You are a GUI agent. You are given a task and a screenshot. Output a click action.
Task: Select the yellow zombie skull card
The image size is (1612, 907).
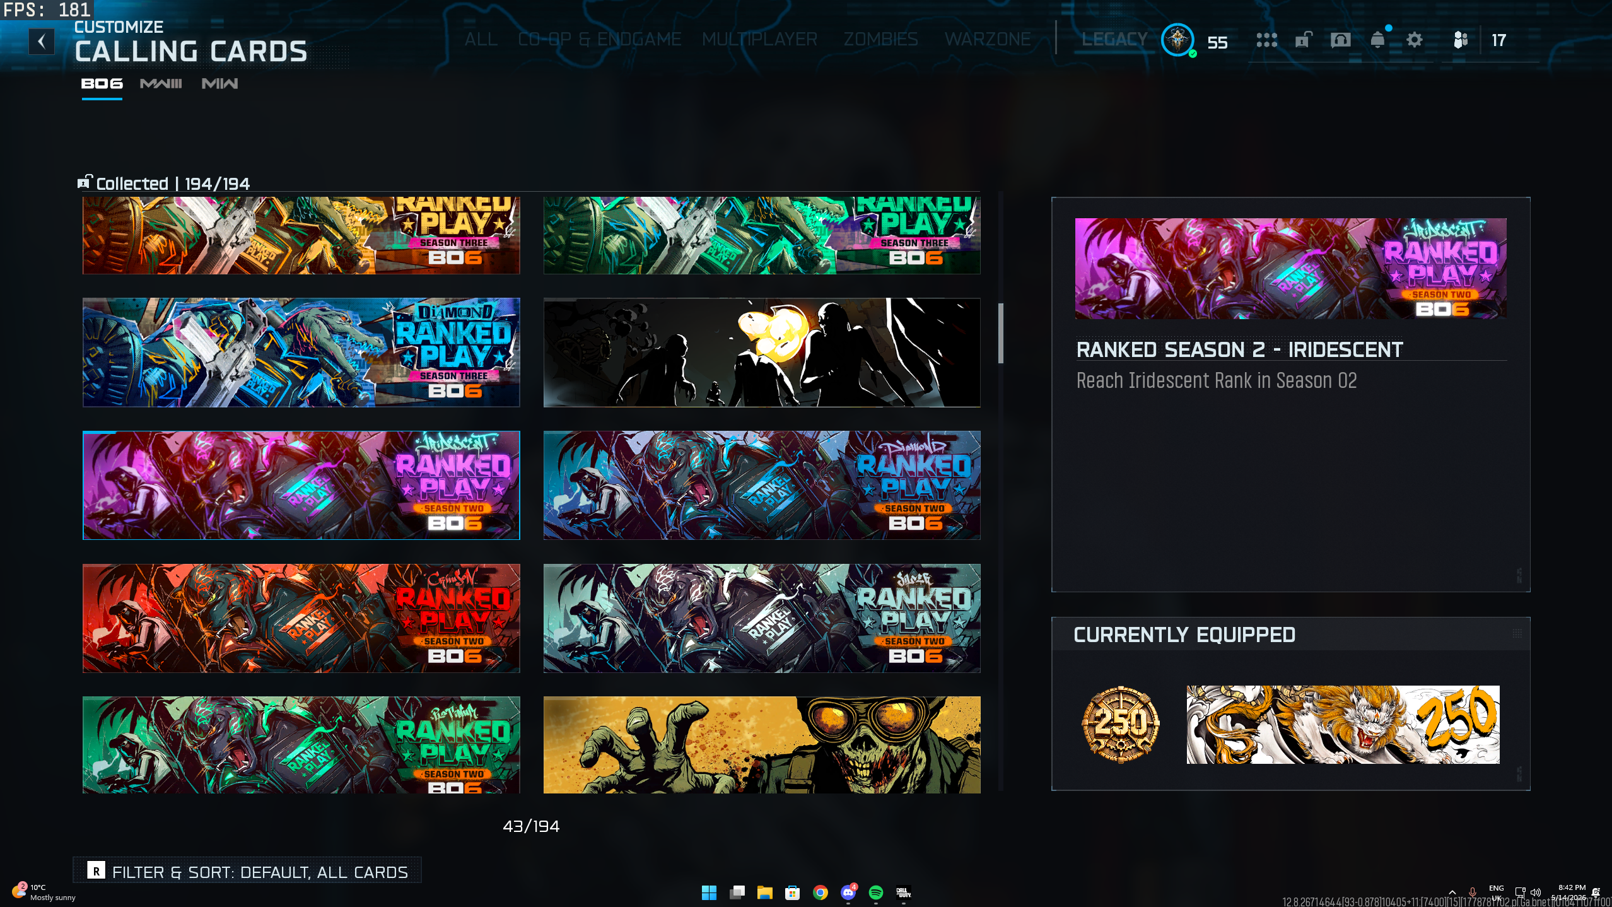762,745
